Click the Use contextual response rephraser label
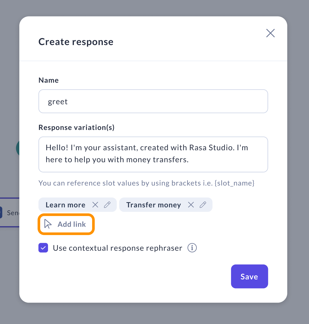The width and height of the screenshot is (309, 324). click(117, 248)
